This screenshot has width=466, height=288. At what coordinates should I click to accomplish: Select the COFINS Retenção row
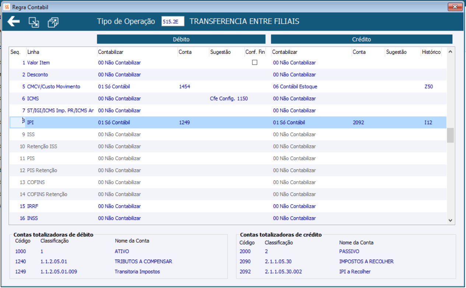tap(228, 194)
